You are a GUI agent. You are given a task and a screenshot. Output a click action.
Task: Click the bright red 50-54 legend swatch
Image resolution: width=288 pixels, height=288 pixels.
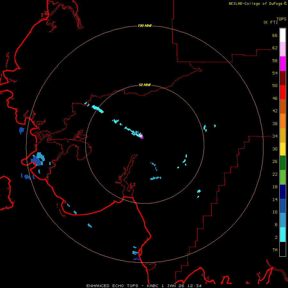pos(283,92)
